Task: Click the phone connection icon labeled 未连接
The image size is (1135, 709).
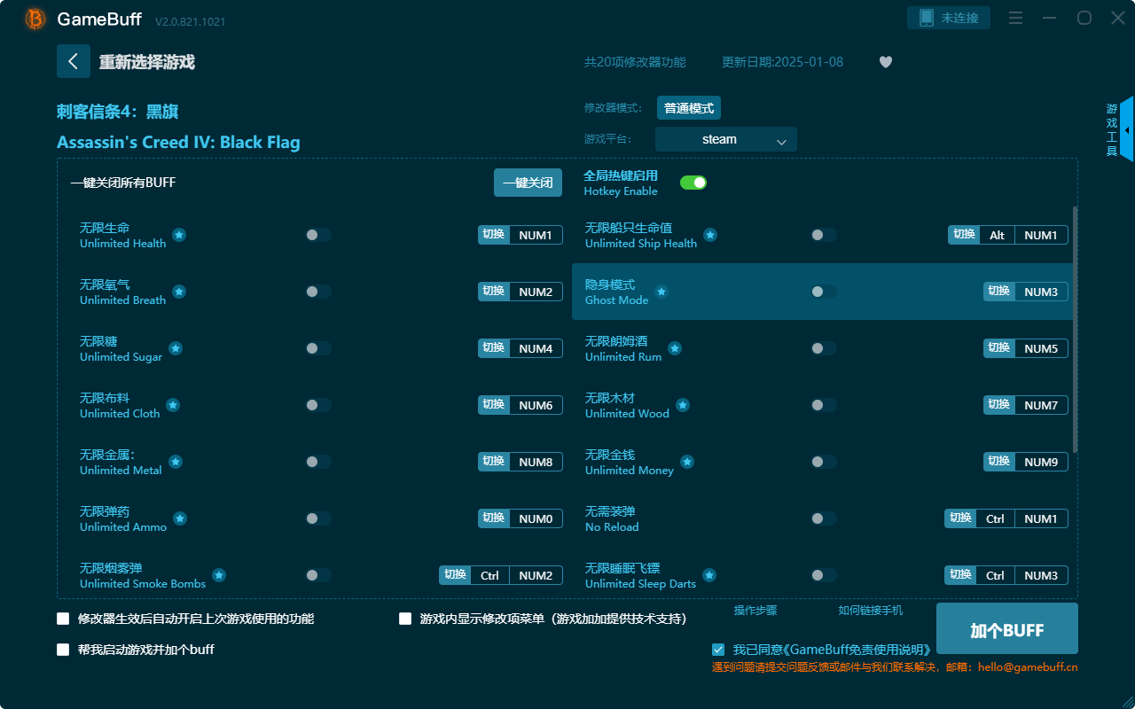Action: (x=948, y=17)
